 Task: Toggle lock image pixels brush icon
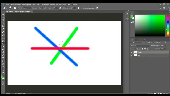[140, 49]
